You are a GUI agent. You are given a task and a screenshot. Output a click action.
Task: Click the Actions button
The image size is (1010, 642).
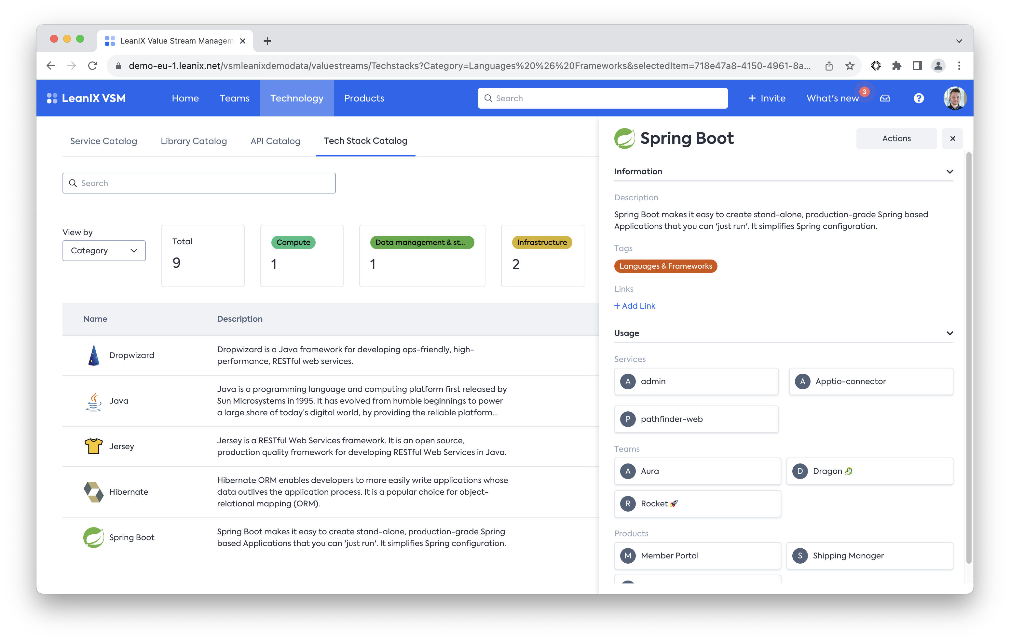(x=896, y=138)
